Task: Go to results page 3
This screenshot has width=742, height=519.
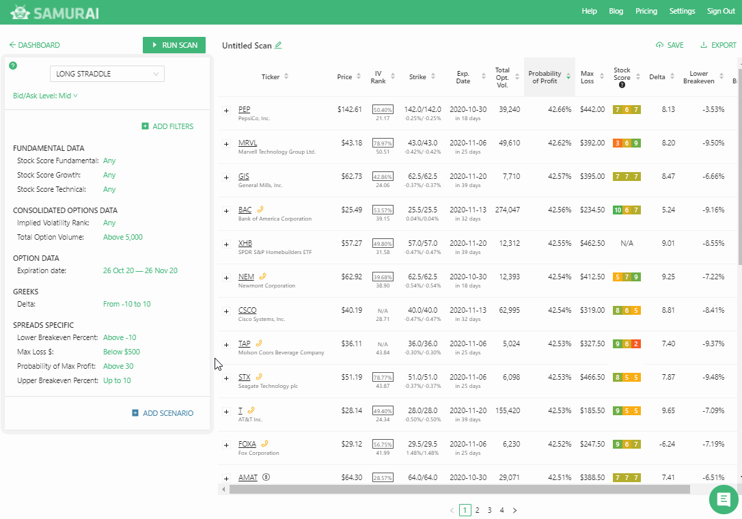Action: (489, 510)
